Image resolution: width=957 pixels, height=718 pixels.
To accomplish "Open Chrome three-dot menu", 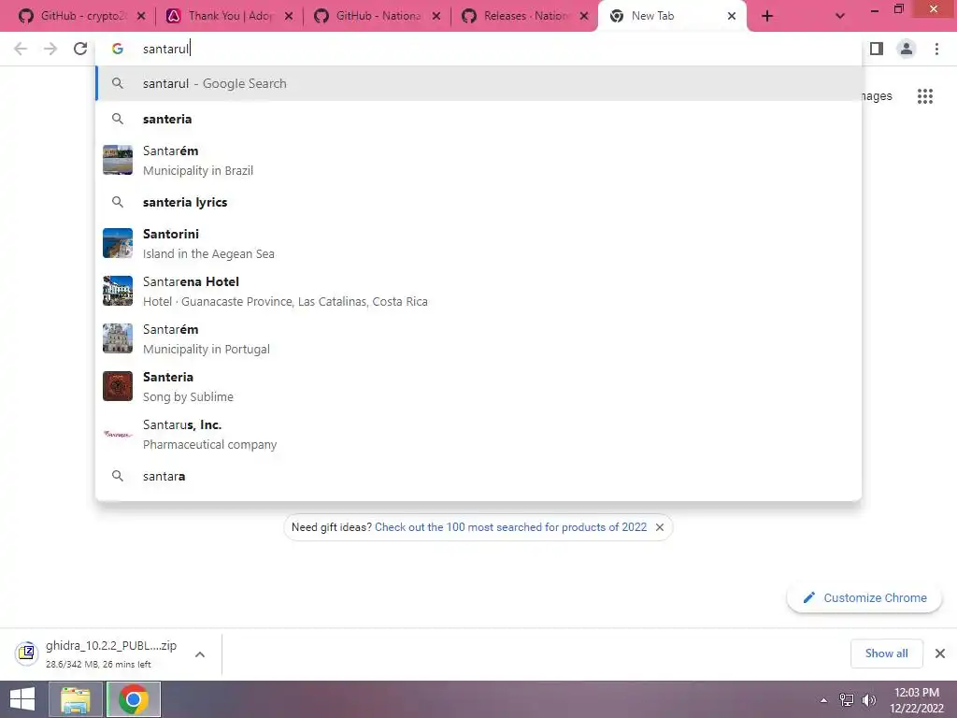I will (936, 49).
